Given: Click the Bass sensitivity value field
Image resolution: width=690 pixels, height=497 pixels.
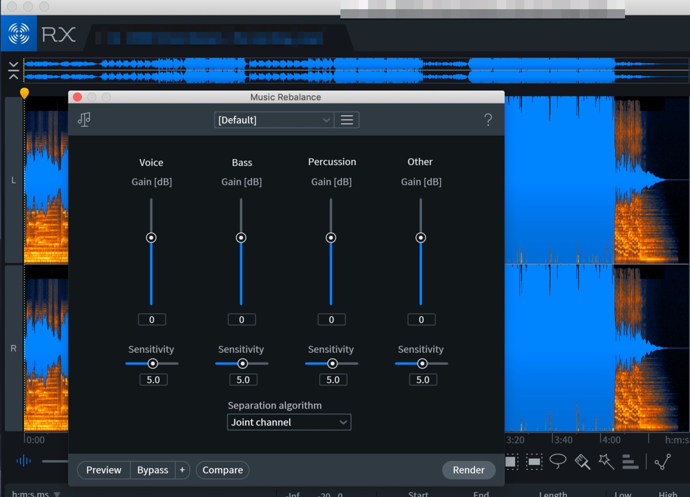Looking at the screenshot, I should (x=243, y=379).
